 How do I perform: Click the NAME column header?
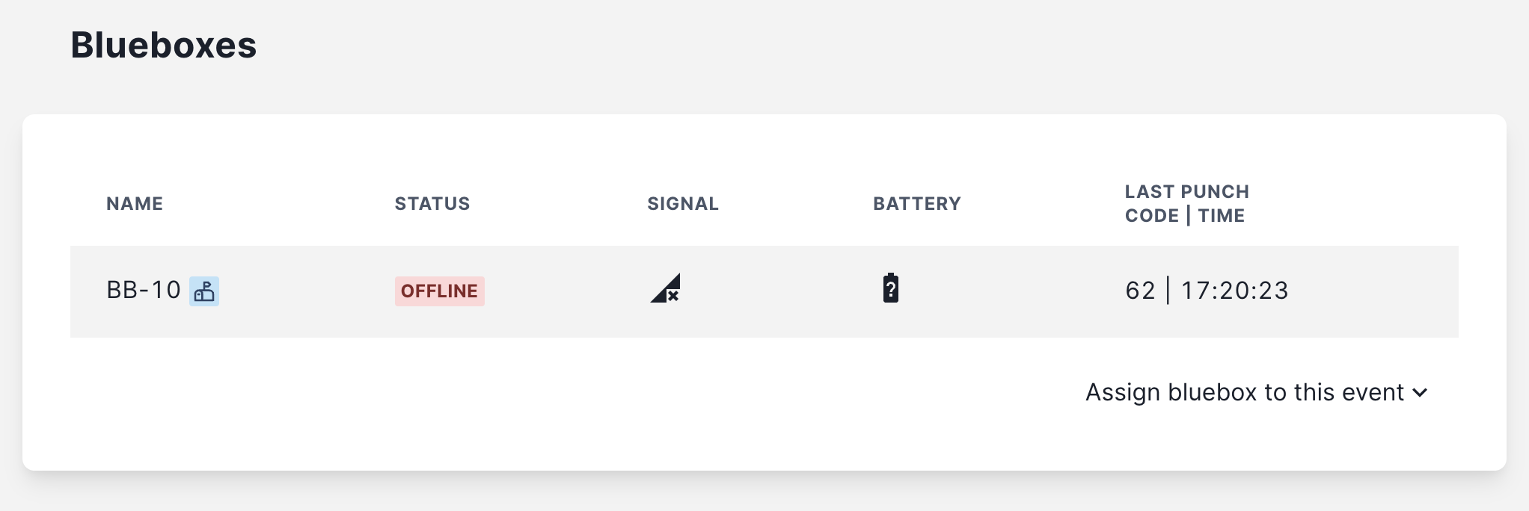tap(135, 204)
